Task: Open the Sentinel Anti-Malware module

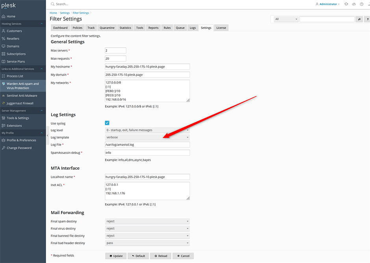Action: [x=22, y=95]
